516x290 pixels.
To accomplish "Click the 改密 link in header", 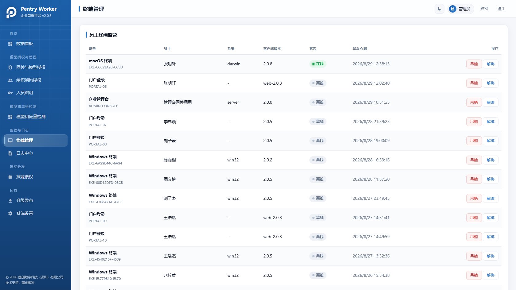I will pos(484,9).
